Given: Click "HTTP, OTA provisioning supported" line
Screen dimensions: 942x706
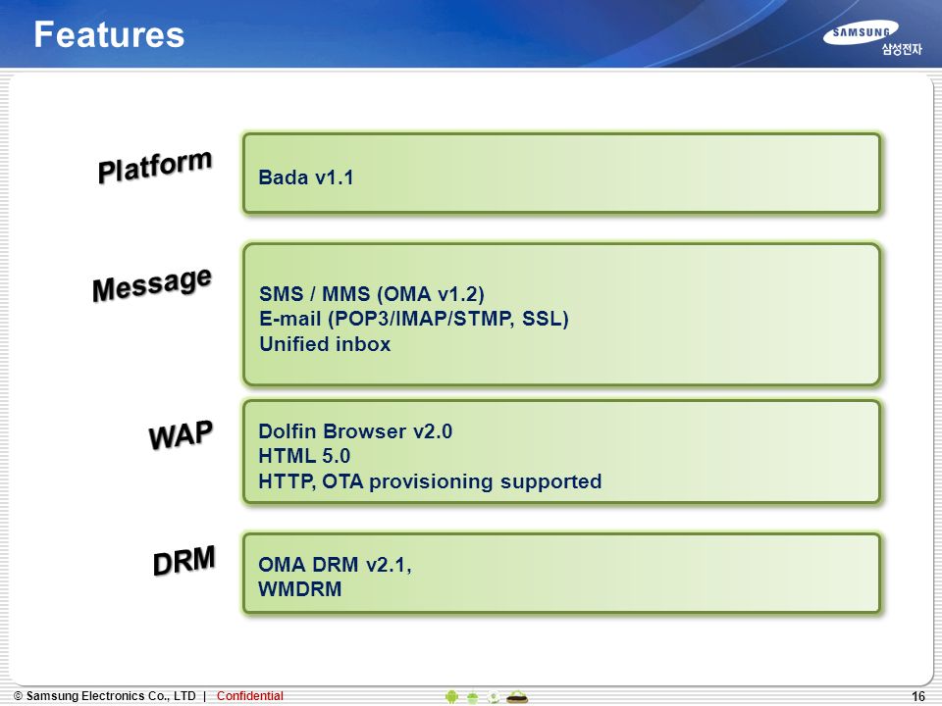Looking at the screenshot, I should [430, 480].
